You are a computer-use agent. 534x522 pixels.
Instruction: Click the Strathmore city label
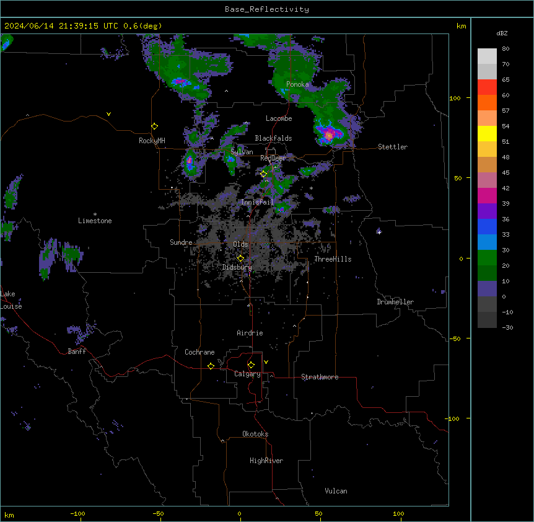(x=320, y=377)
